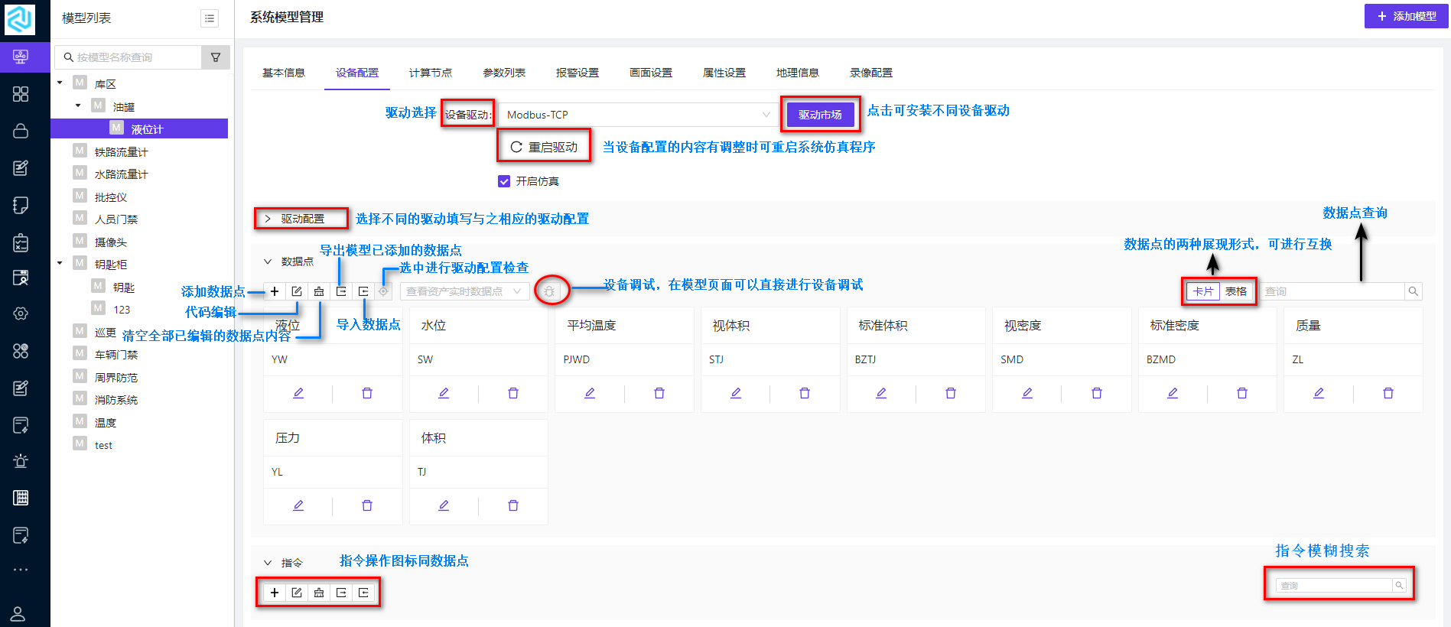Collapse the 数据点 section

(268, 262)
